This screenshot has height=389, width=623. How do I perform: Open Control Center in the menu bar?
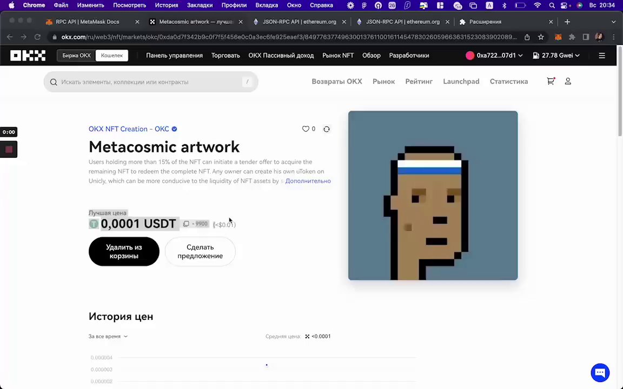564,5
